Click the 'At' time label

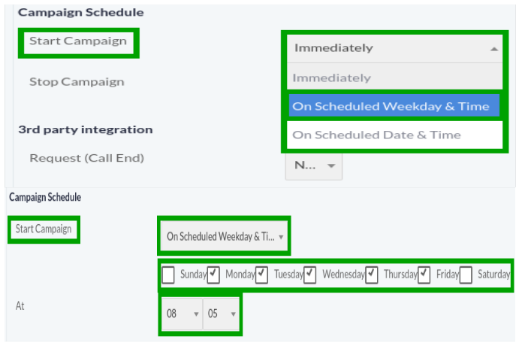(20, 306)
